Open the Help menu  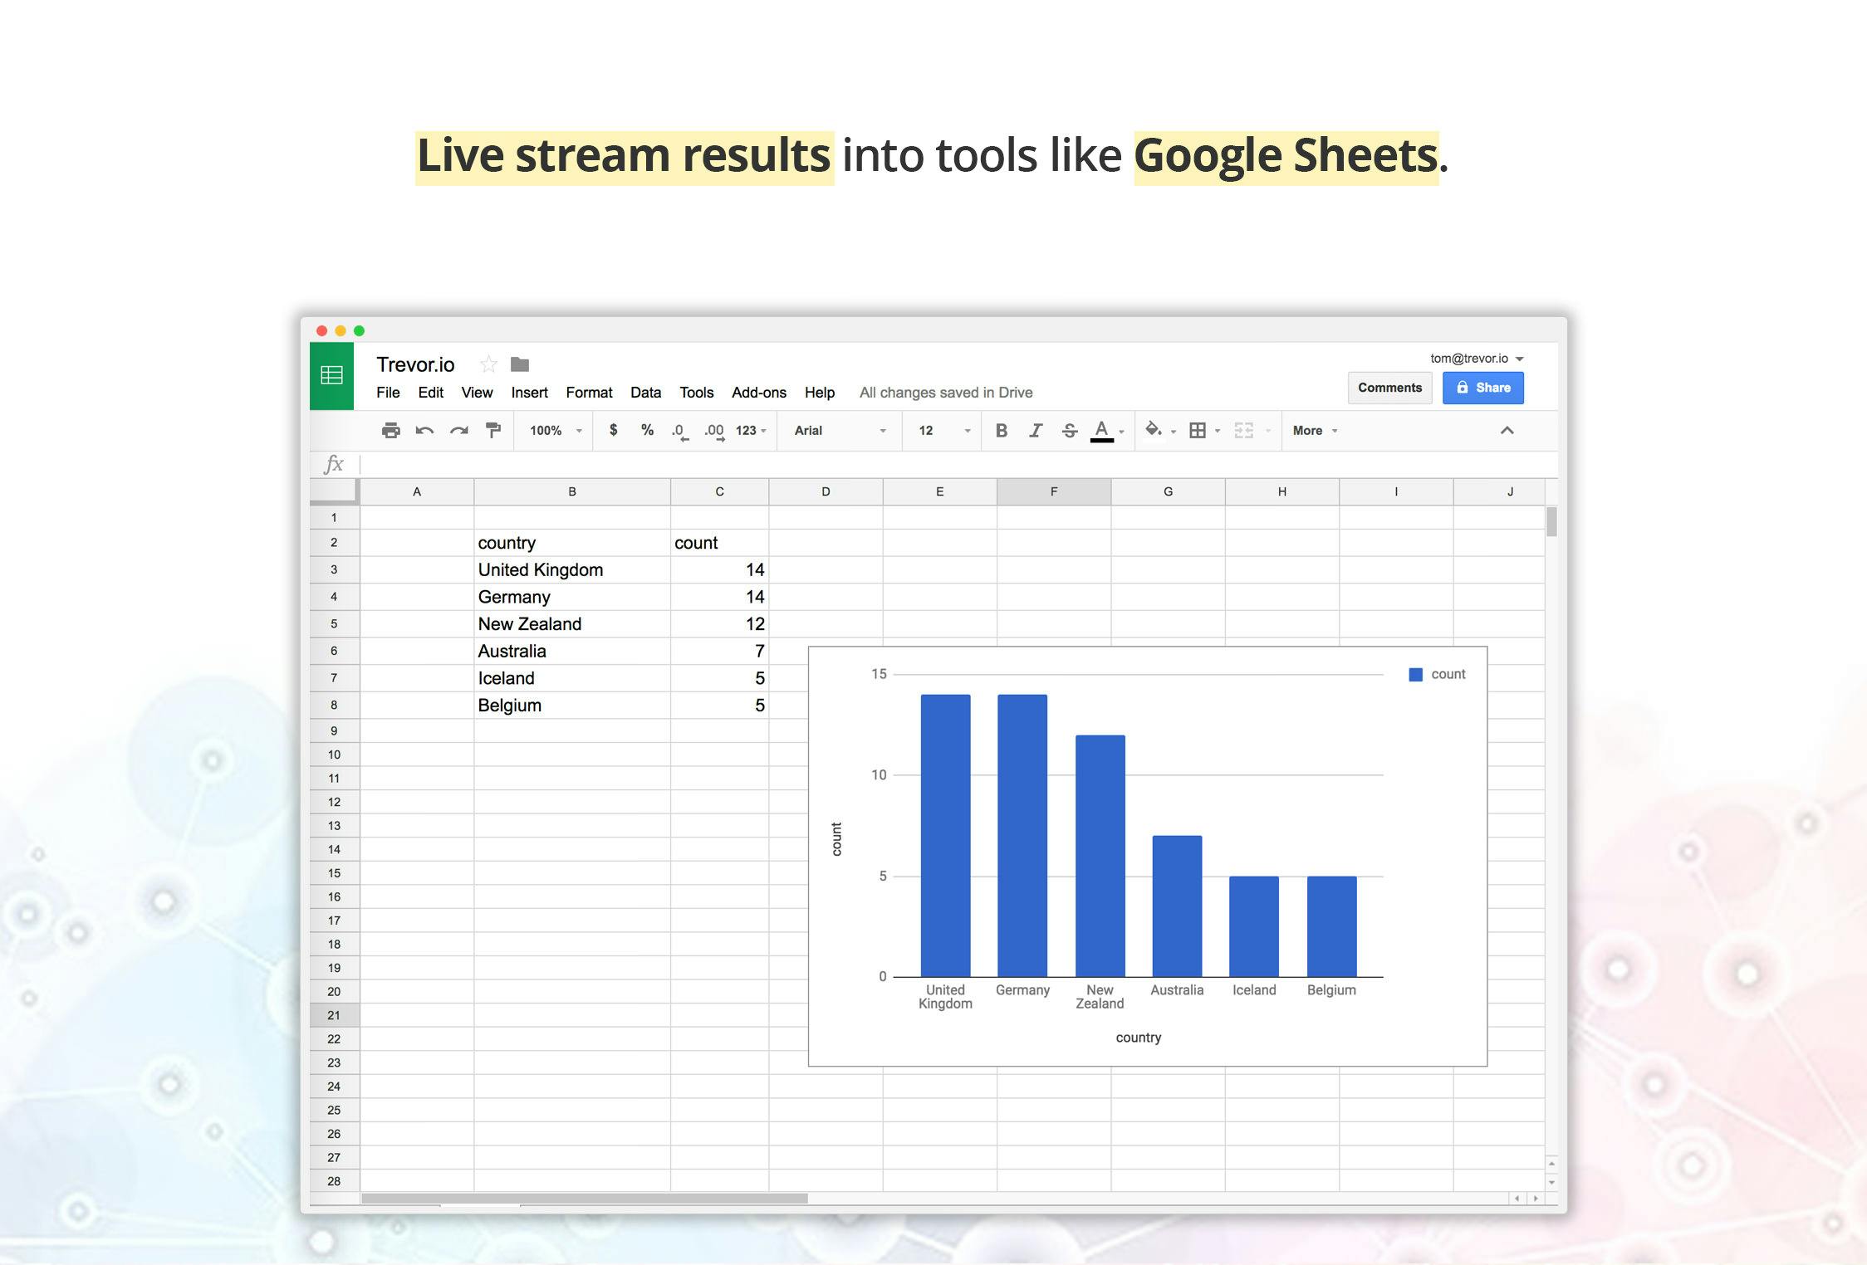[819, 393]
